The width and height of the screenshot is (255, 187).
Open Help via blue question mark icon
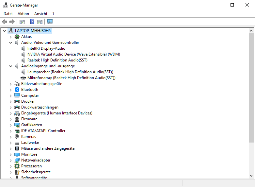[x=32, y=22]
